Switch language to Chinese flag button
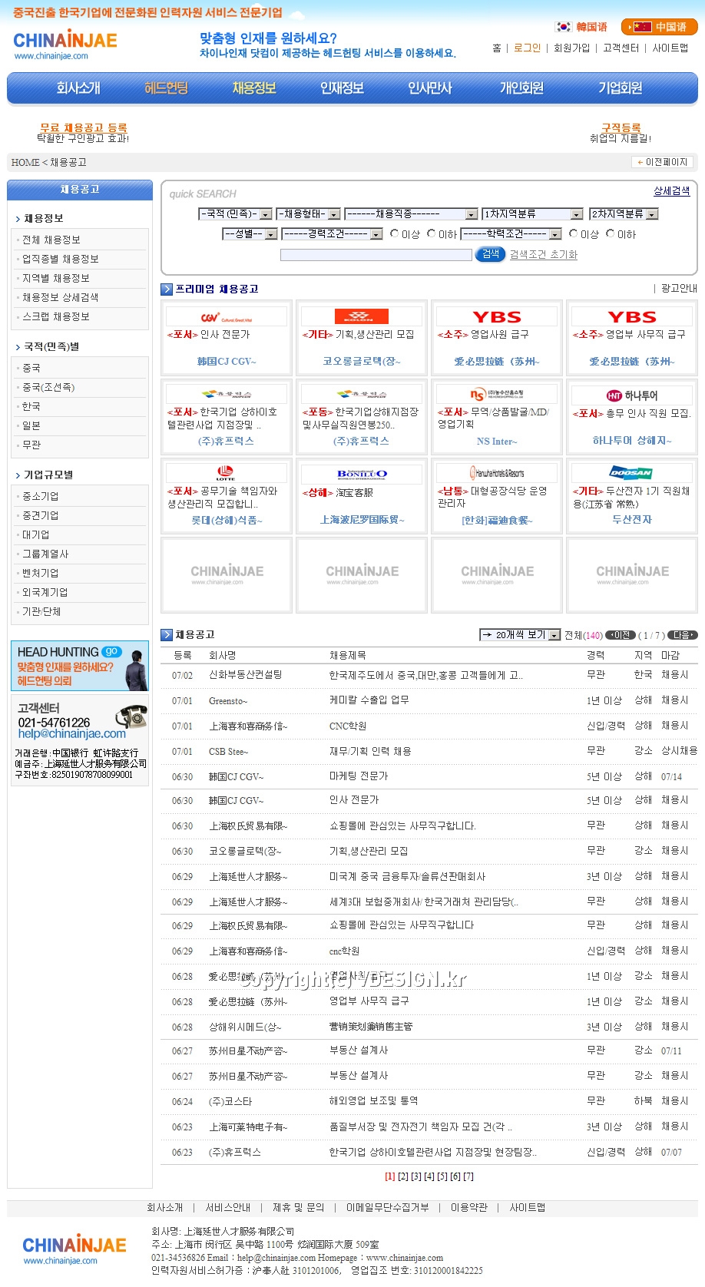 coord(660,27)
